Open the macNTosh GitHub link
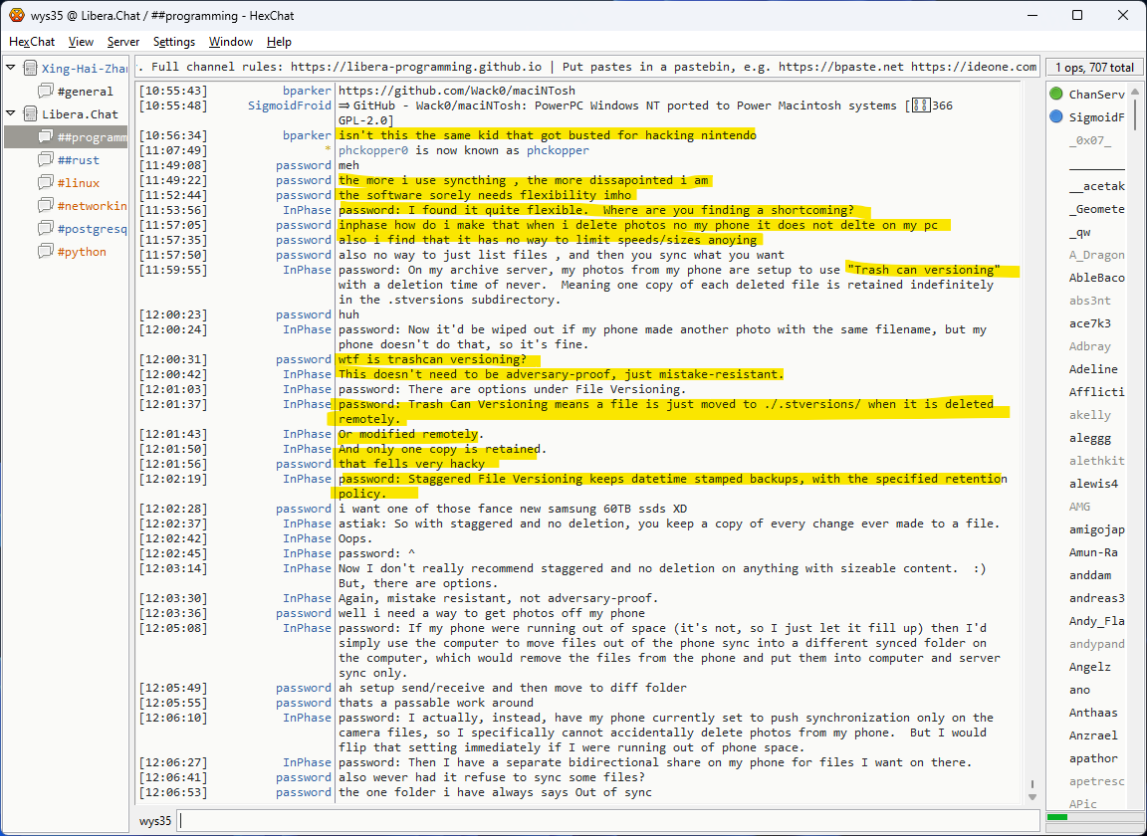 click(x=456, y=91)
